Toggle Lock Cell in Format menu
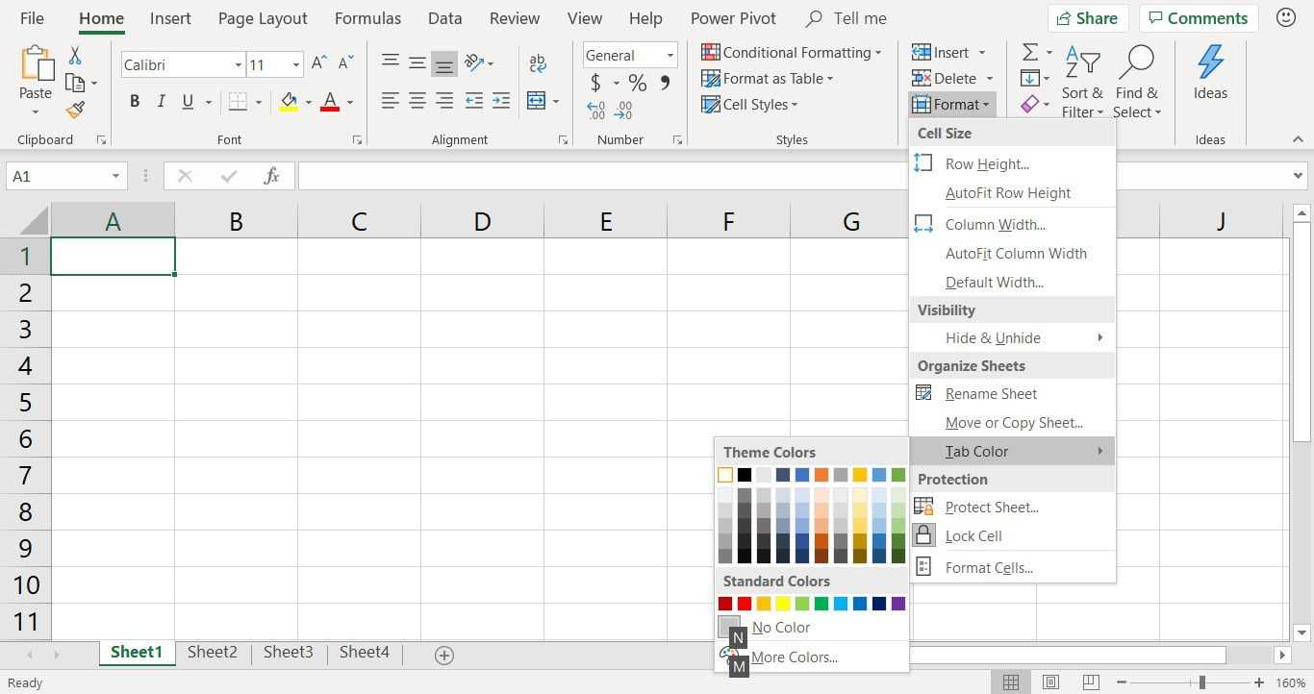Viewport: 1314px width, 694px height. click(973, 536)
